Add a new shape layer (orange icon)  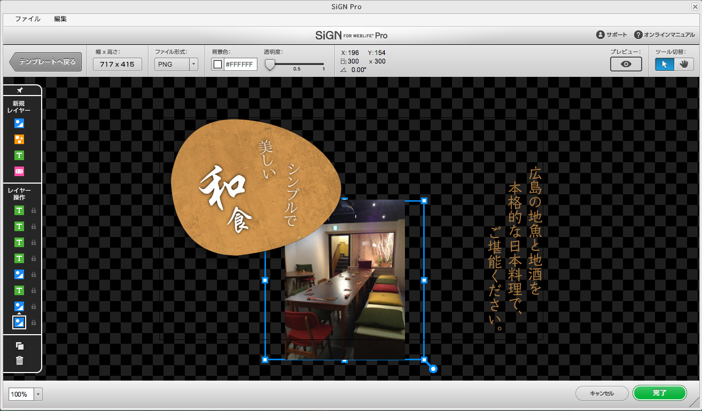pos(20,139)
